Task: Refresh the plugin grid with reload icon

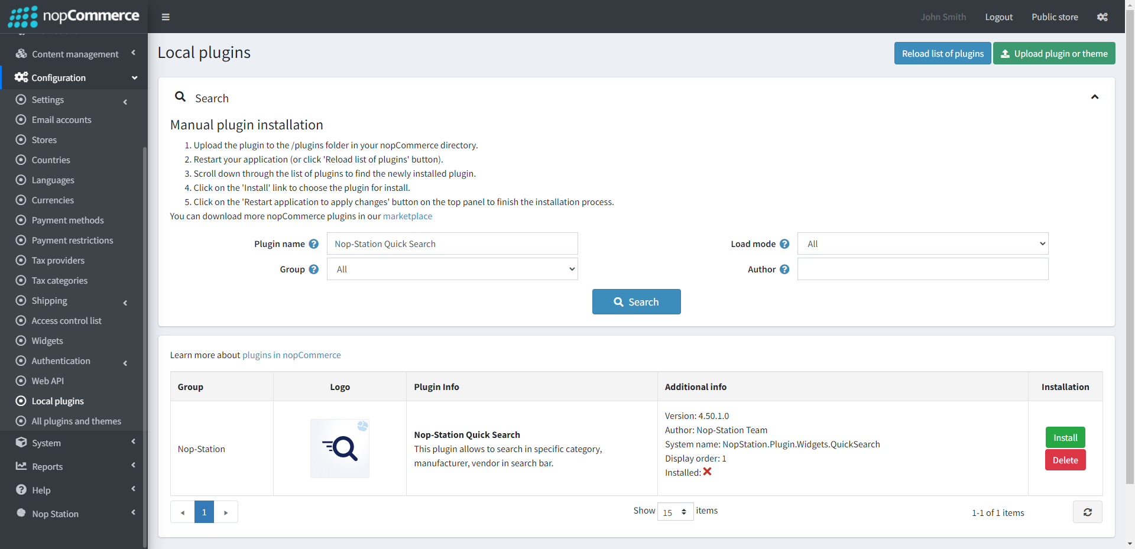Action: [x=1087, y=512]
